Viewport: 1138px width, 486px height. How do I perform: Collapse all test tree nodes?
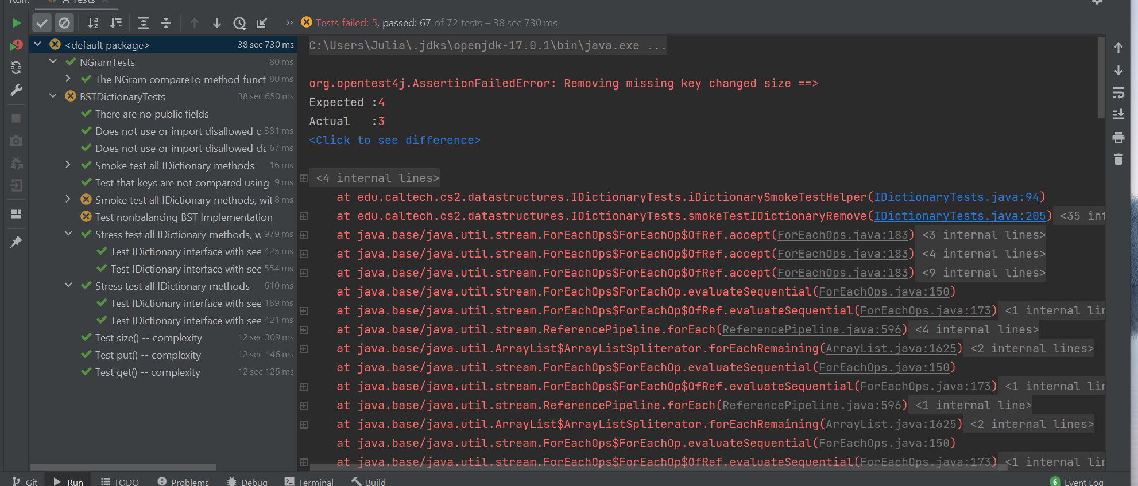tap(166, 23)
